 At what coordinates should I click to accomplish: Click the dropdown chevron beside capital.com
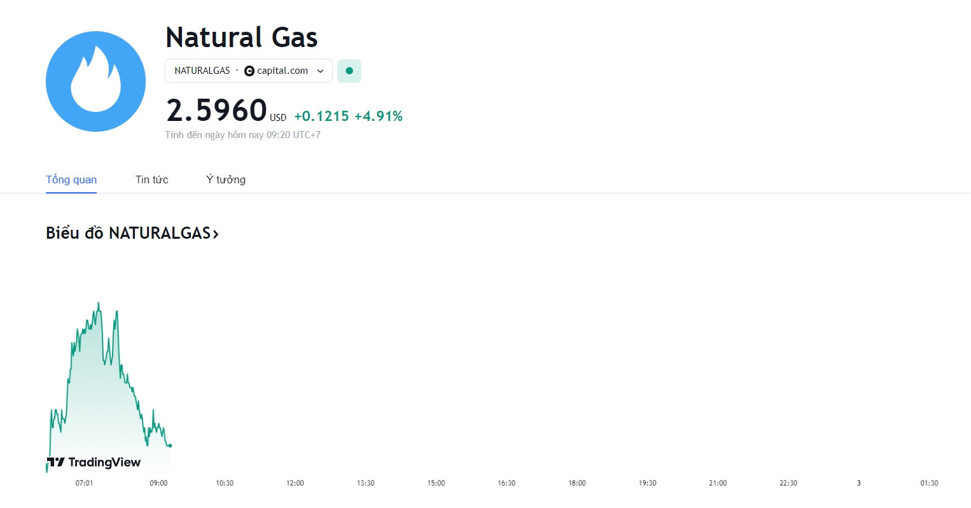[x=320, y=71]
